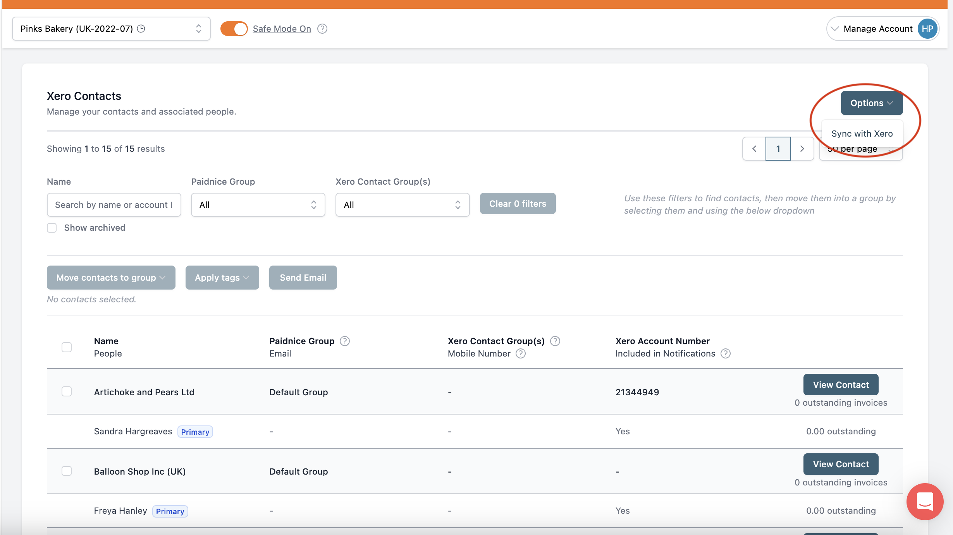
Task: Check the Show archived checkbox
Action: coord(52,228)
